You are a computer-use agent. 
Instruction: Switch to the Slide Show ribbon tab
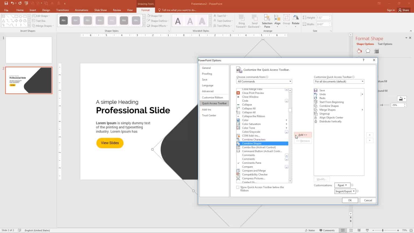point(100,10)
